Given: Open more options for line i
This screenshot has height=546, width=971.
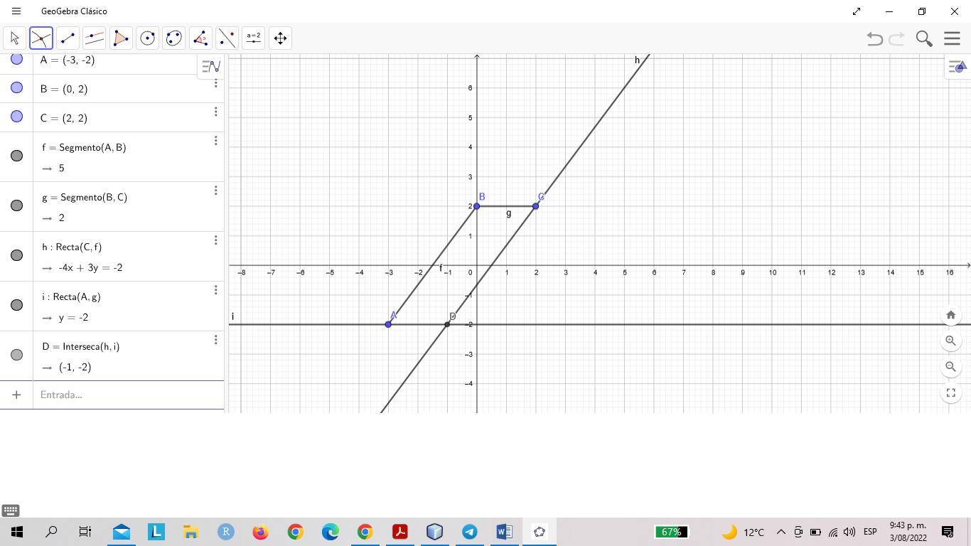Looking at the screenshot, I should [x=215, y=290].
